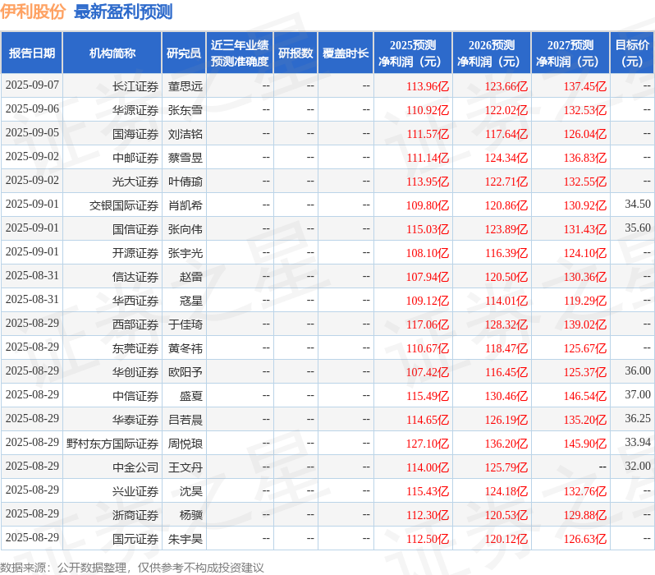Click the 114.01亿 profit value
The width and height of the screenshot is (655, 575).
pyautogui.click(x=506, y=301)
